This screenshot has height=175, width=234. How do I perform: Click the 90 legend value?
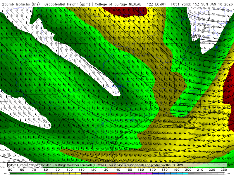58,170
